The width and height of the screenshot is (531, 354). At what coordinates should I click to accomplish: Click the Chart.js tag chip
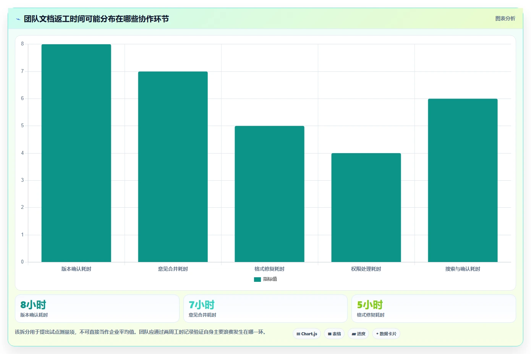point(307,334)
